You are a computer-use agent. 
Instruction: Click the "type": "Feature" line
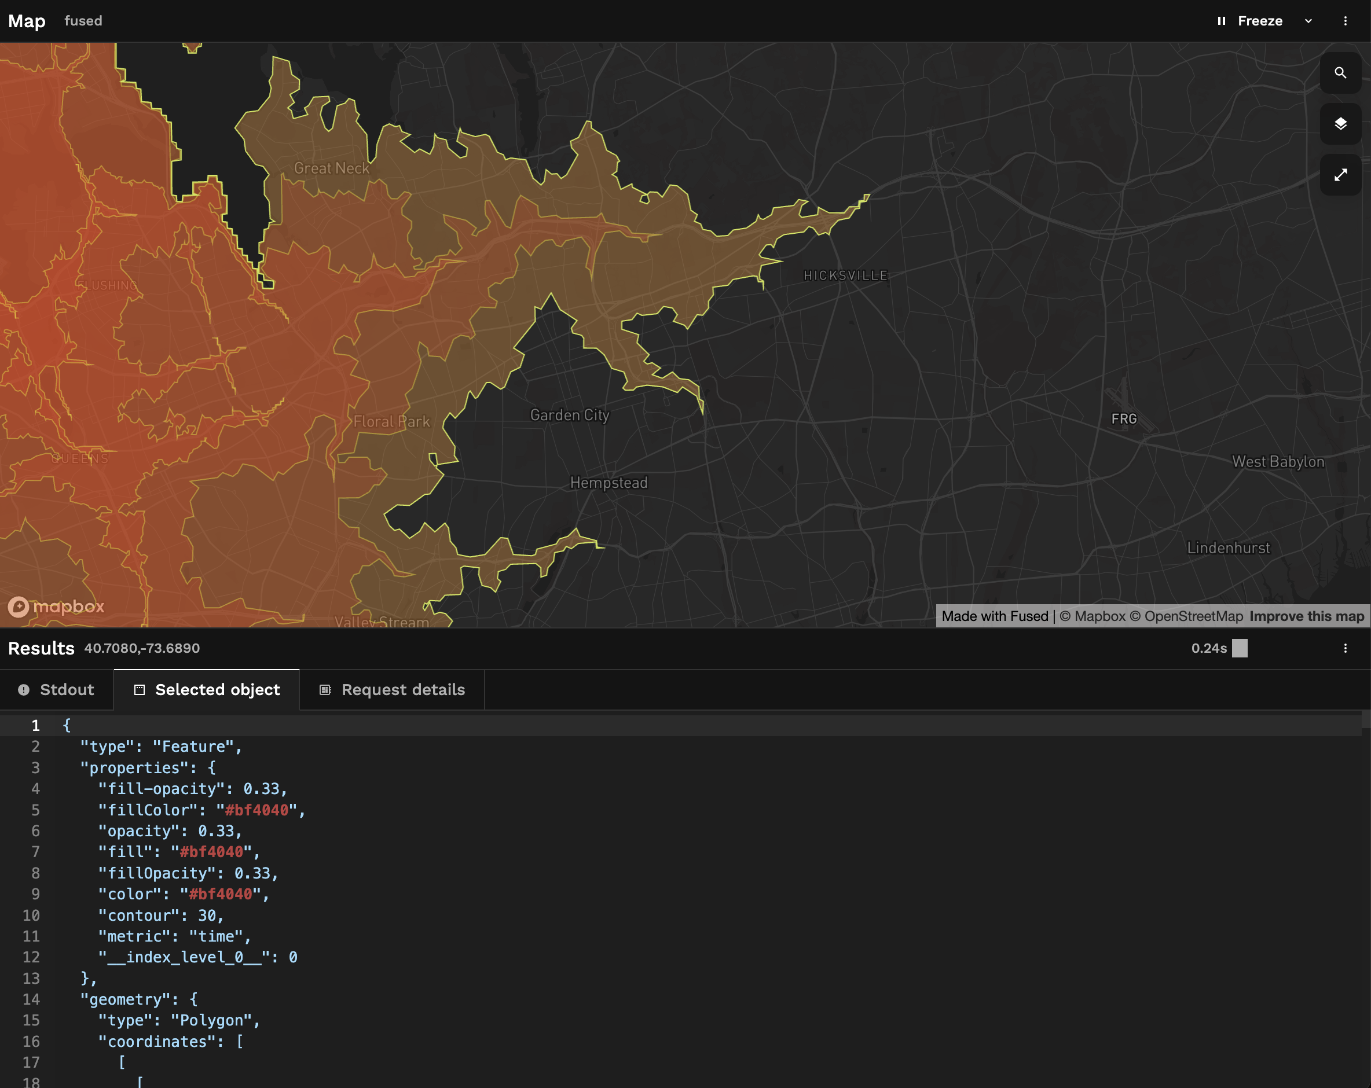pyautogui.click(x=161, y=747)
